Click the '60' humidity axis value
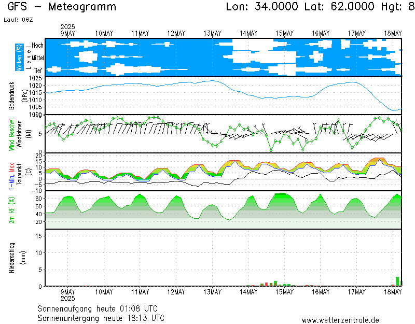The image size is (415, 324). point(38,206)
